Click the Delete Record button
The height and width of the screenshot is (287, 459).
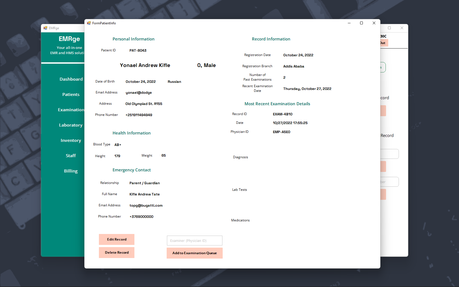[116, 252]
